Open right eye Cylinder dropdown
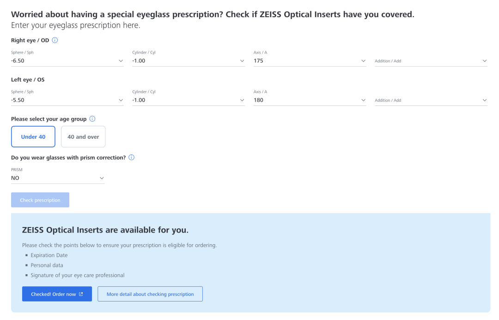The height and width of the screenshot is (320, 499). [188, 61]
